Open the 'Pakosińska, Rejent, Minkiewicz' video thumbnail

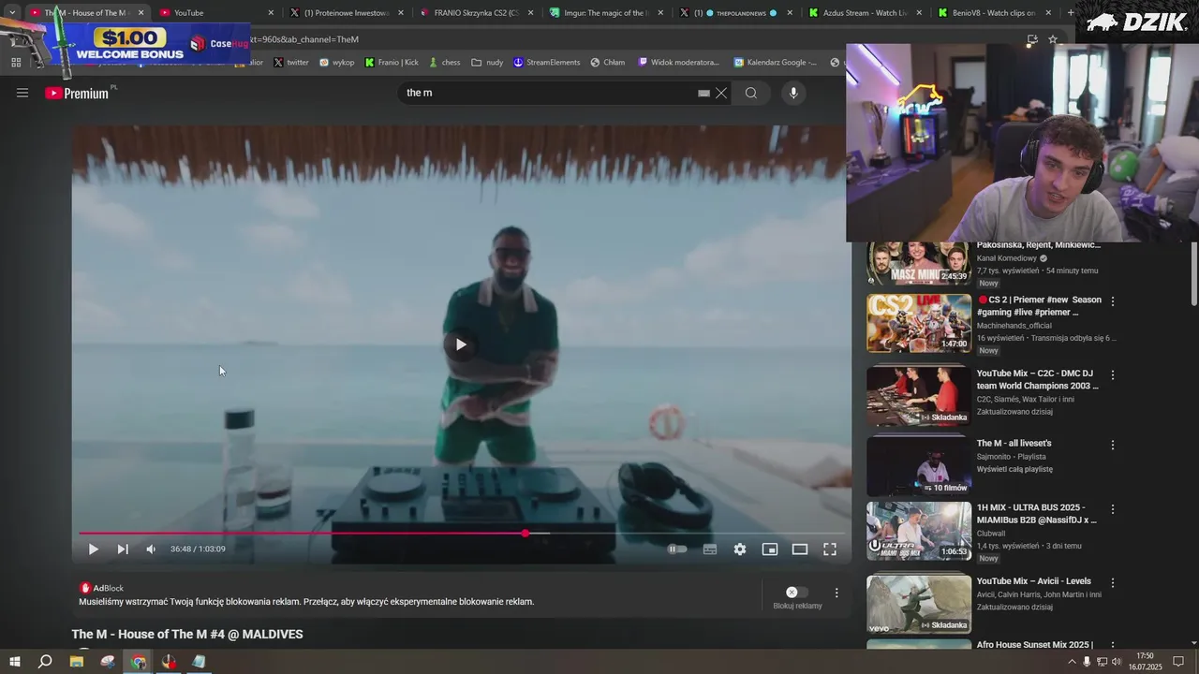pyautogui.click(x=918, y=263)
